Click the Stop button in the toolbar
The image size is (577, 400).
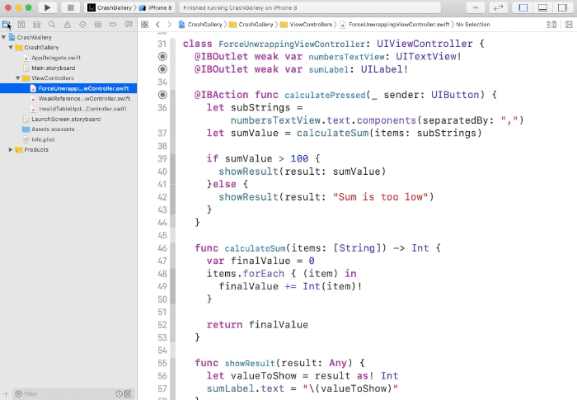tap(70, 7)
